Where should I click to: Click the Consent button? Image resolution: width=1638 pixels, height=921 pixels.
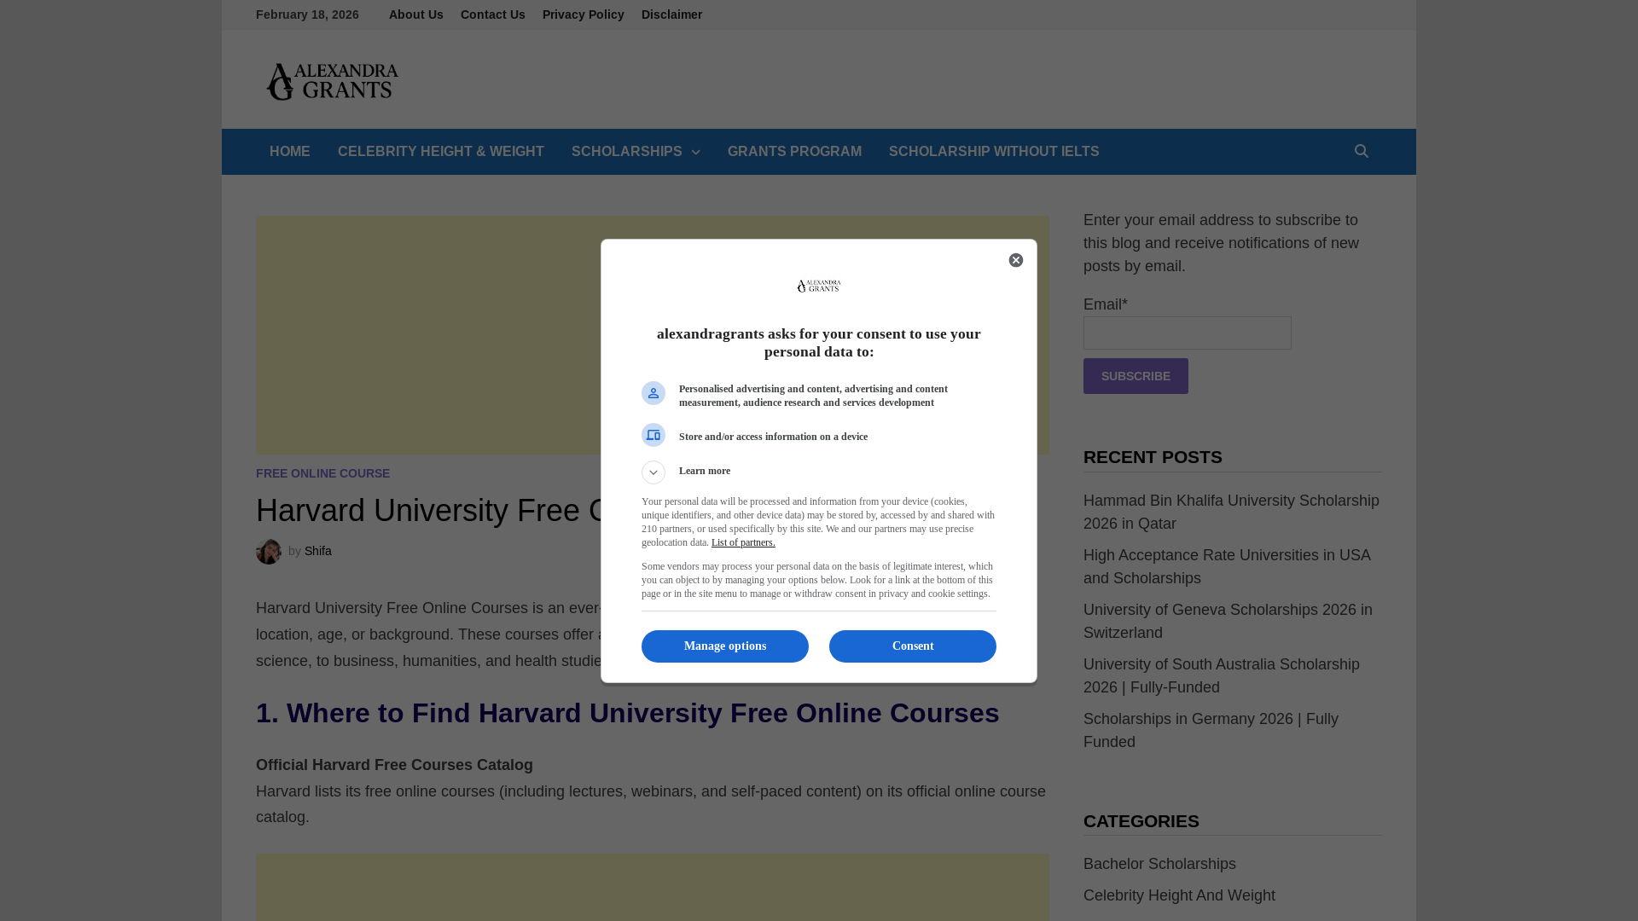(x=913, y=646)
